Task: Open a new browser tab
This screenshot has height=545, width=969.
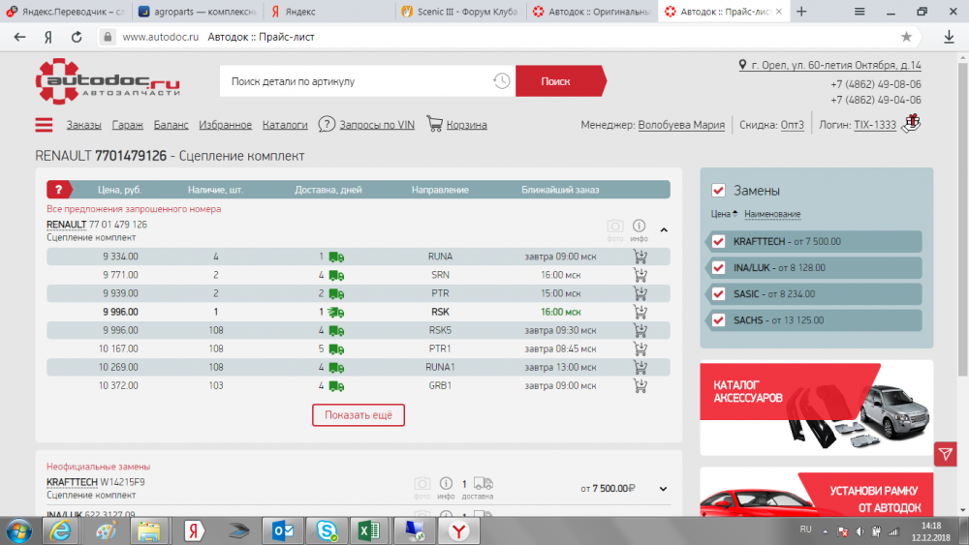Action: (801, 11)
